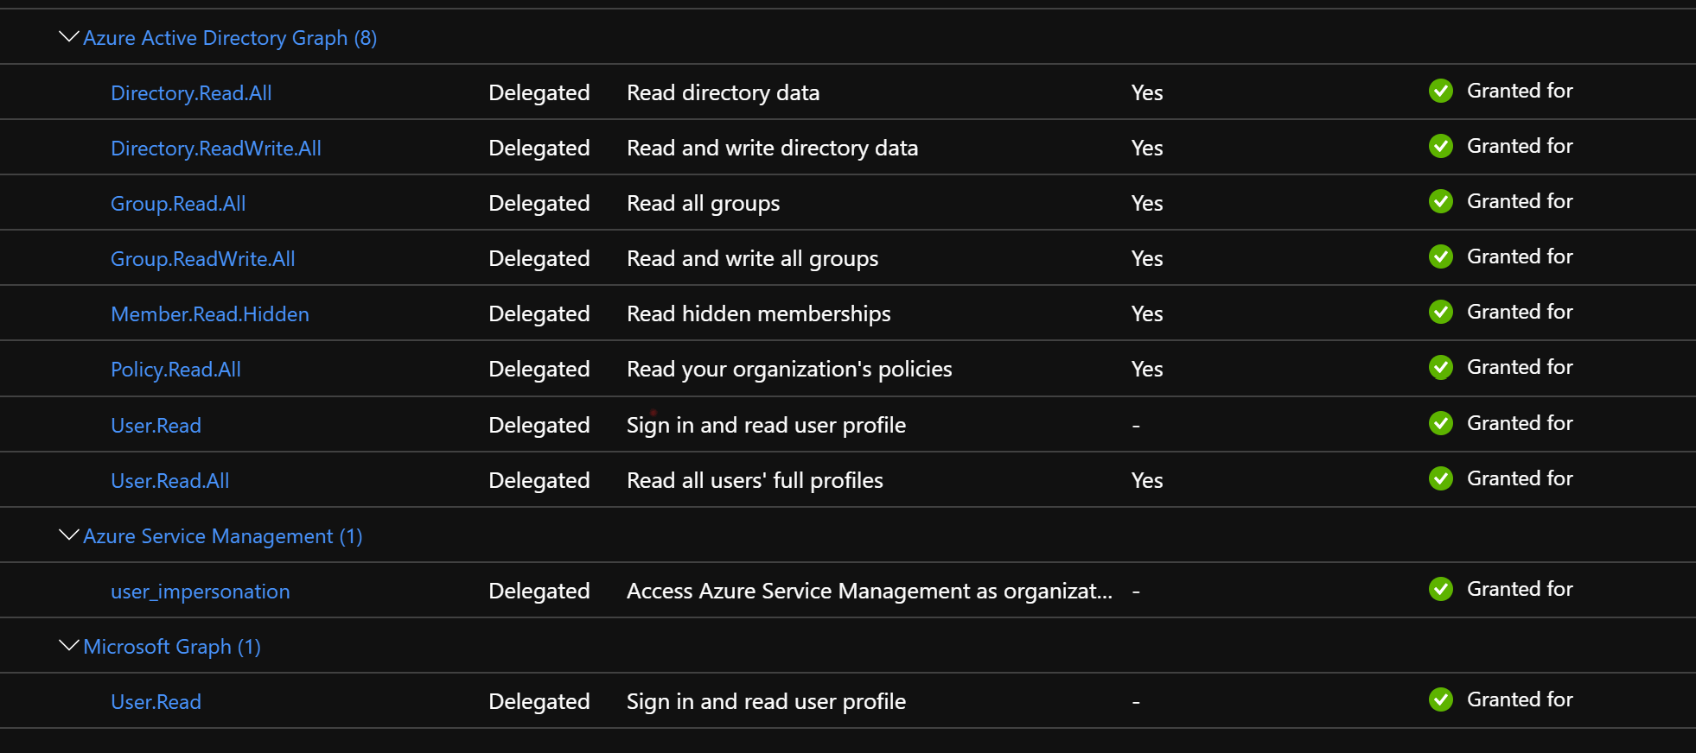Click the green status icon for Member.Read.Hidden

[1441, 312]
